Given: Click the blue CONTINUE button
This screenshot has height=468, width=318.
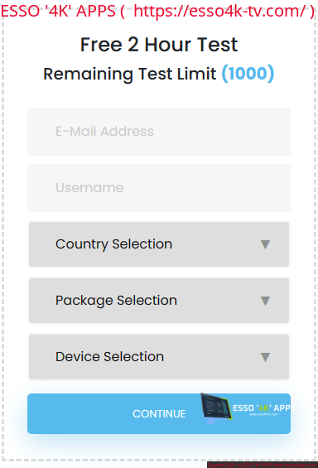Looking at the screenshot, I should click(159, 413).
